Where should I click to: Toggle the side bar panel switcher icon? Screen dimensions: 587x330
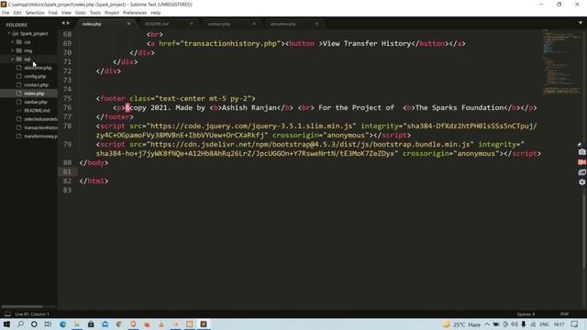tap(7, 313)
